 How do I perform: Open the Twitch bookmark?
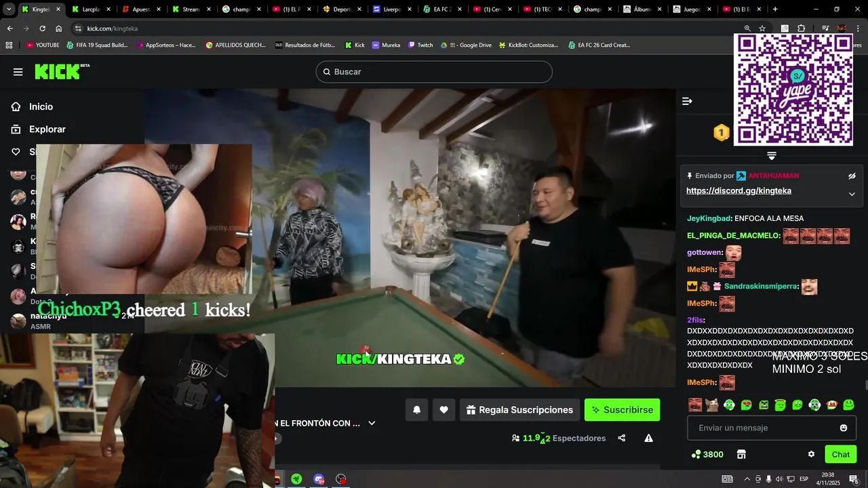tap(420, 45)
